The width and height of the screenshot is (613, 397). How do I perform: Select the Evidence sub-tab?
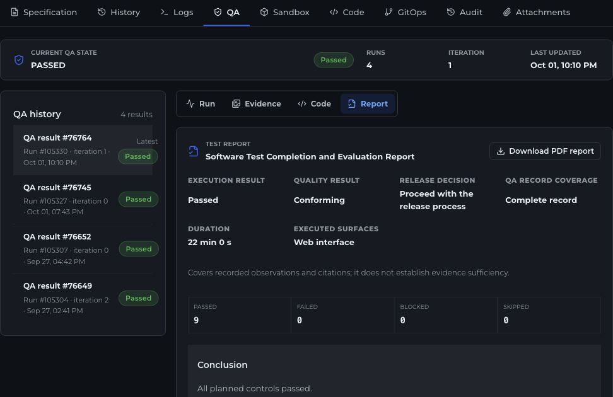pos(257,103)
